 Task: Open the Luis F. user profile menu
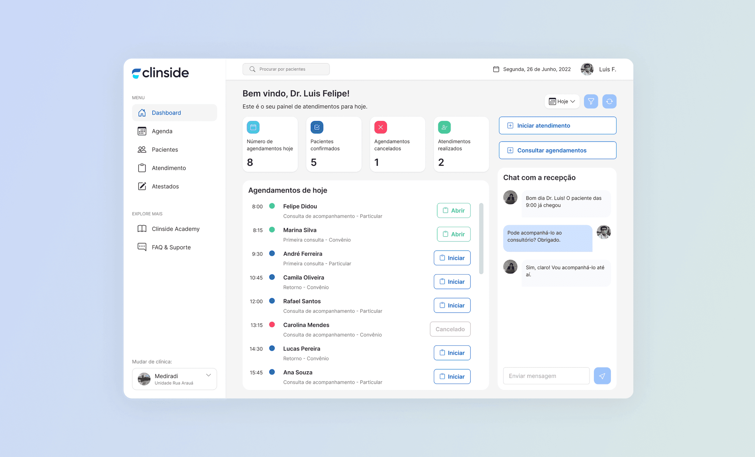(x=599, y=69)
